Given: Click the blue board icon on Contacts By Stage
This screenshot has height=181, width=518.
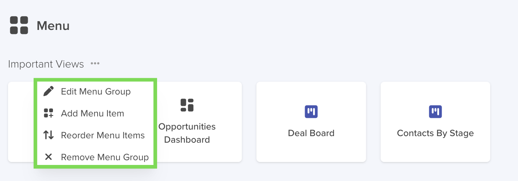Looking at the screenshot, I should 435,111.
